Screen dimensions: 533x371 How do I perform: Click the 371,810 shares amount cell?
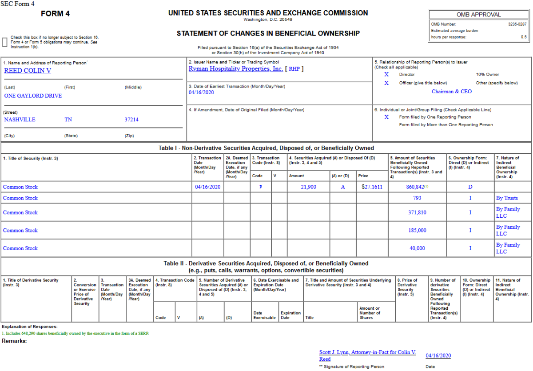click(x=417, y=212)
